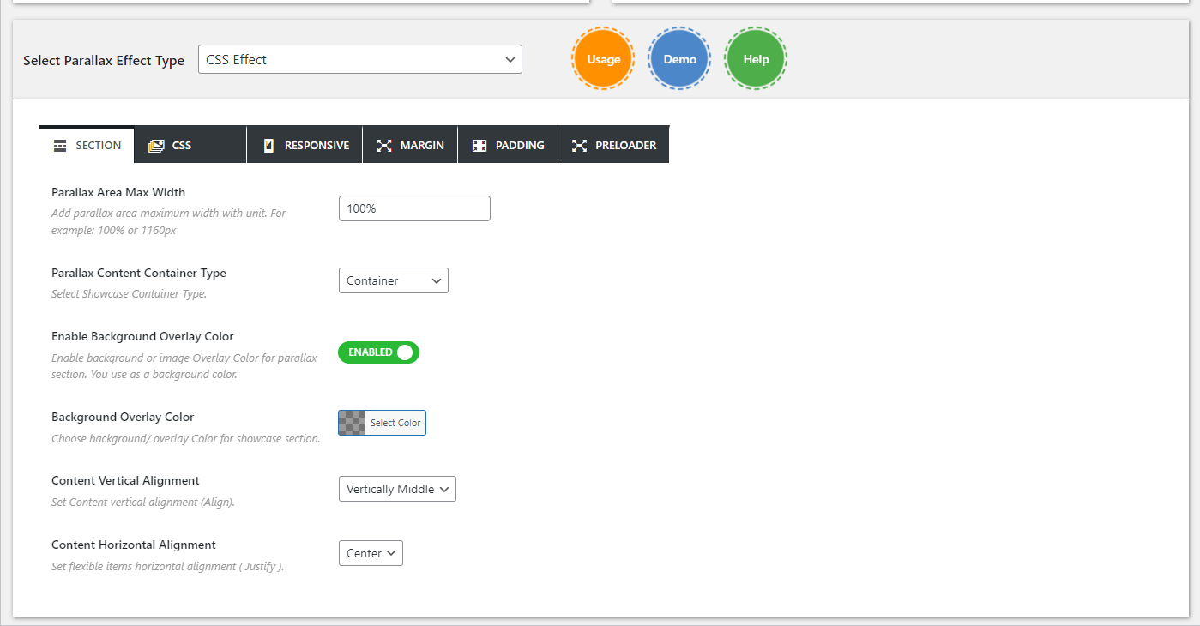This screenshot has height=626, width=1200.
Task: Click the Content Horizontal Alignment label
Action: (x=134, y=545)
